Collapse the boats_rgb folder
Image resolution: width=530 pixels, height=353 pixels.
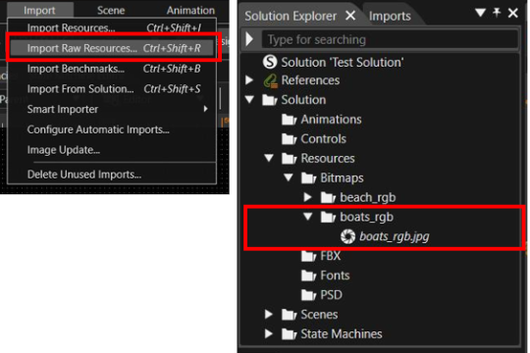tap(307, 216)
